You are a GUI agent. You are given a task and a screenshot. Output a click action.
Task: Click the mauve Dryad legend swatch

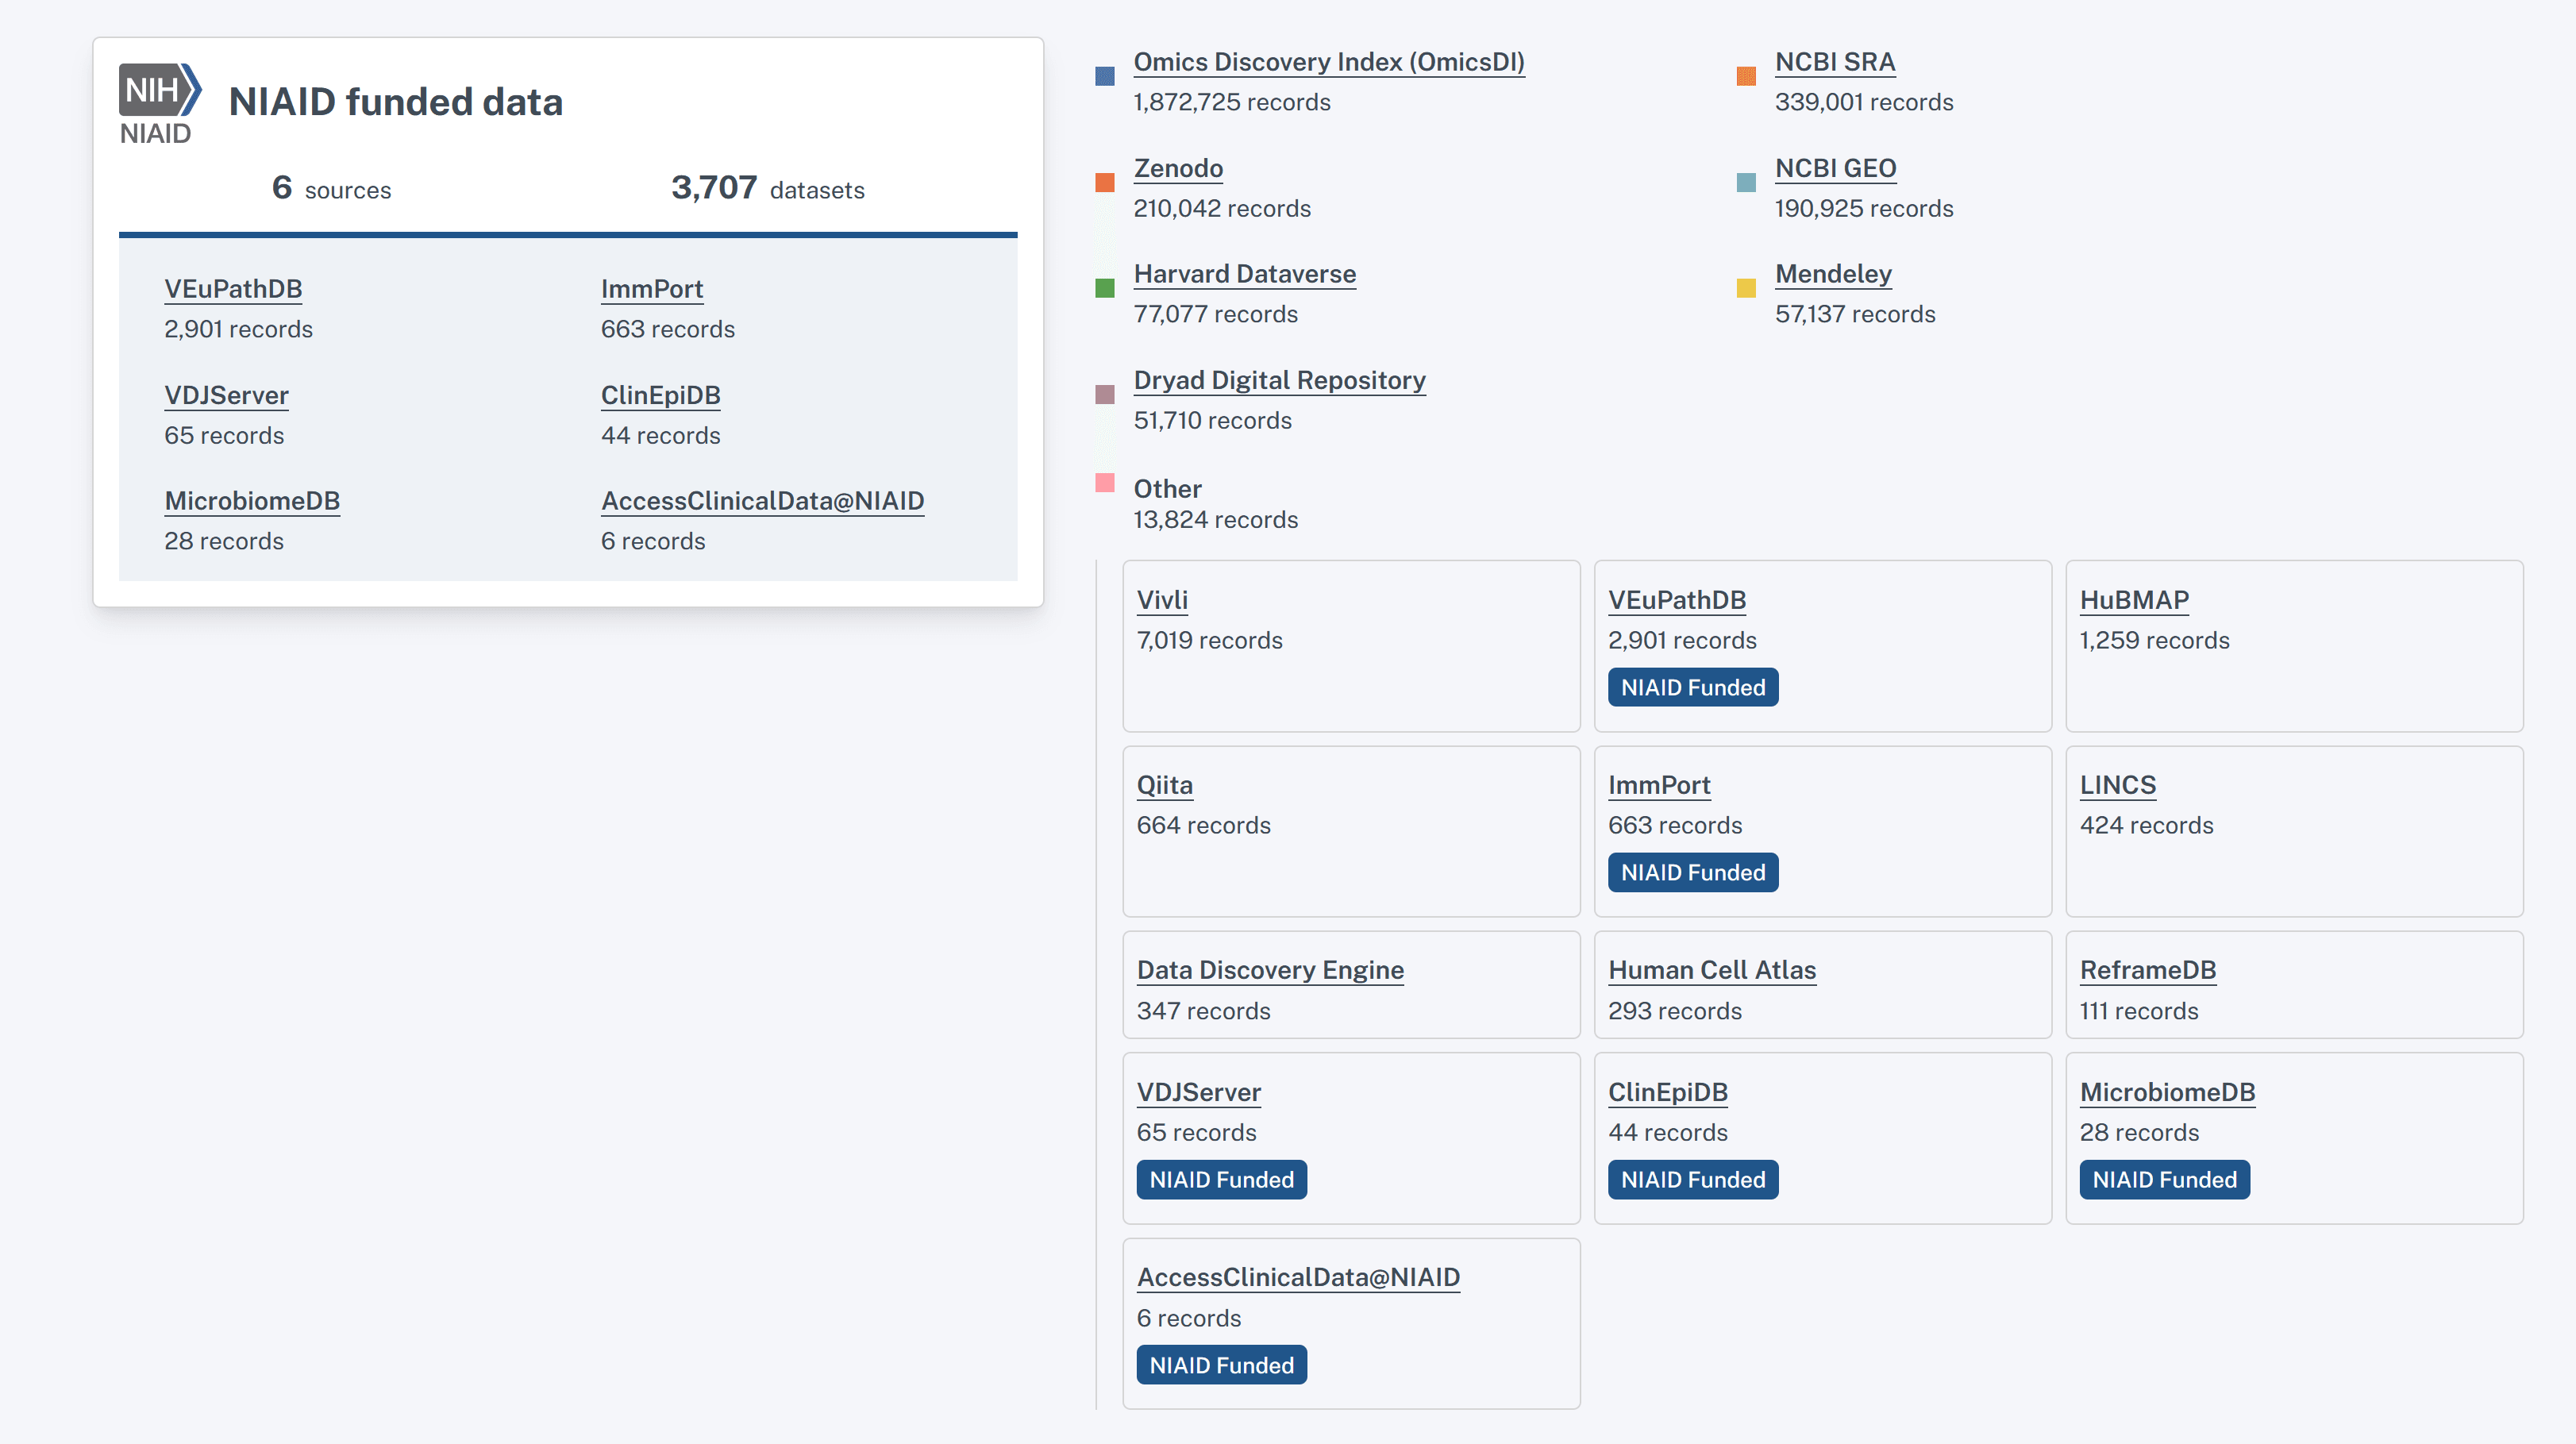pos(1105,394)
